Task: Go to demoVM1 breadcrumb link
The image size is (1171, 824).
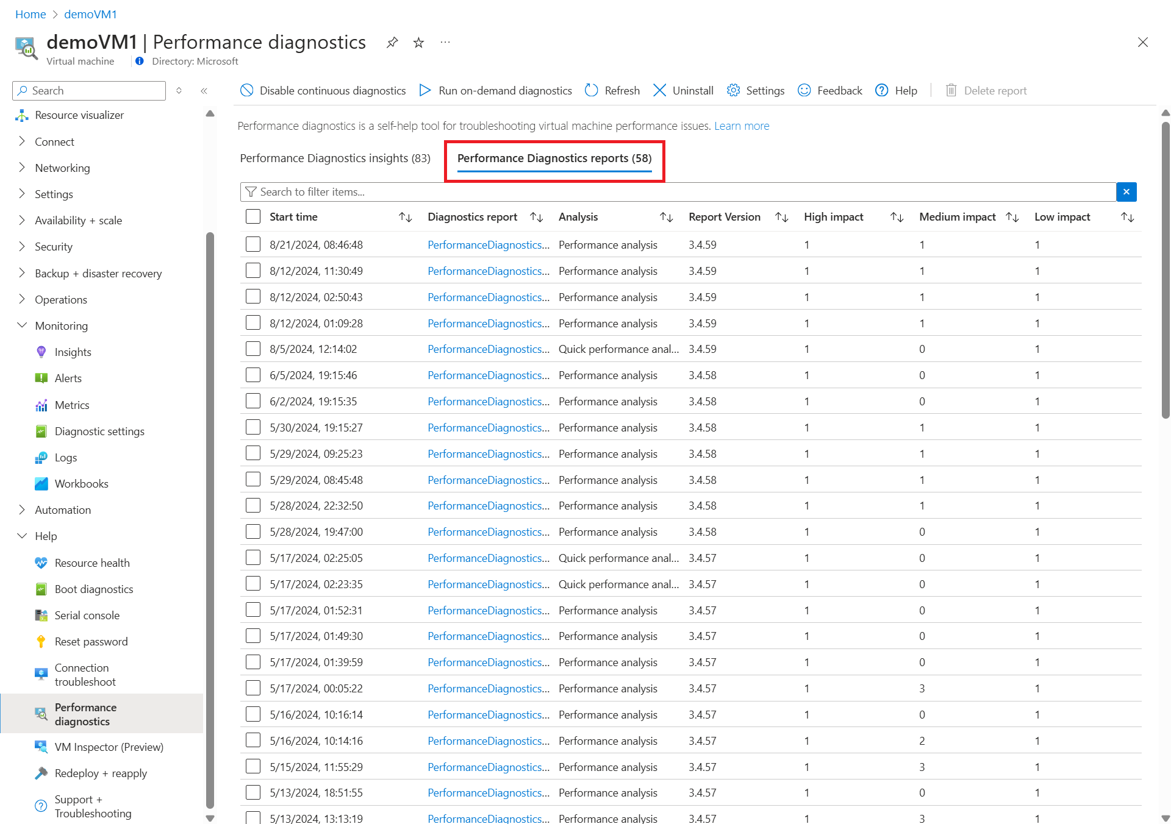Action: pos(90,14)
